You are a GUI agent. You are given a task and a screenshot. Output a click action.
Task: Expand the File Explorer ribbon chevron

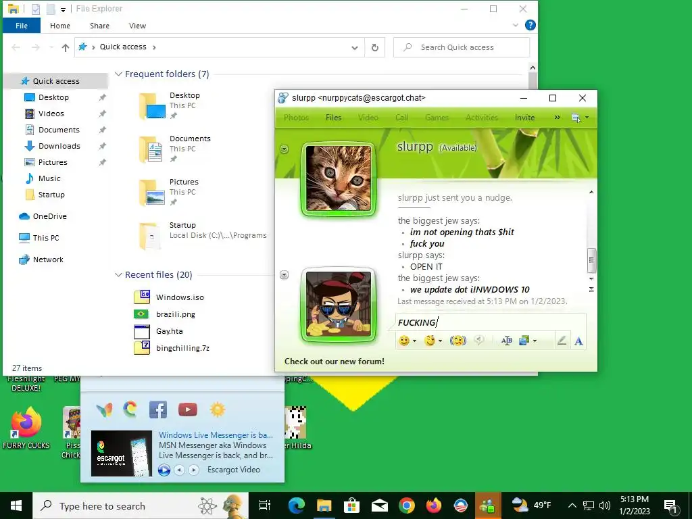coord(515,25)
